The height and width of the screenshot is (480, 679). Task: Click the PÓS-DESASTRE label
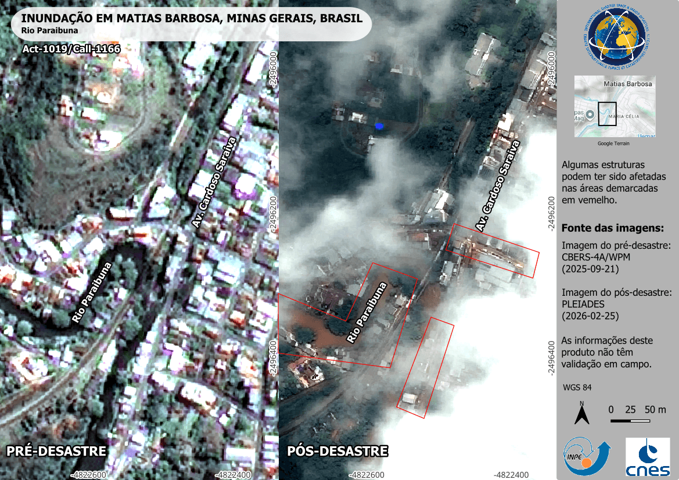[x=337, y=452]
